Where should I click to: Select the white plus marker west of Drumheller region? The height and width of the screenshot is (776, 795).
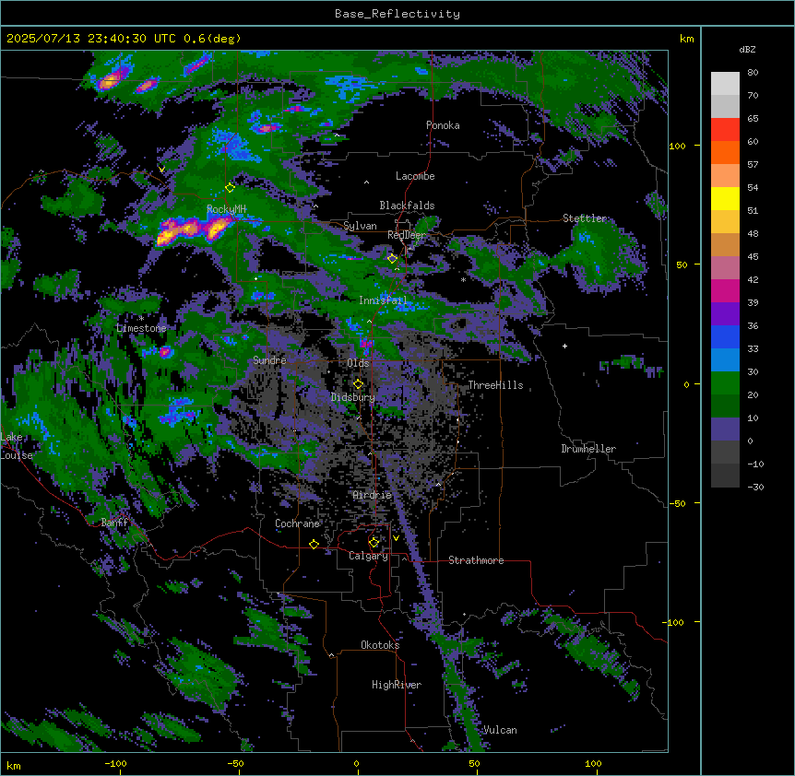point(564,346)
